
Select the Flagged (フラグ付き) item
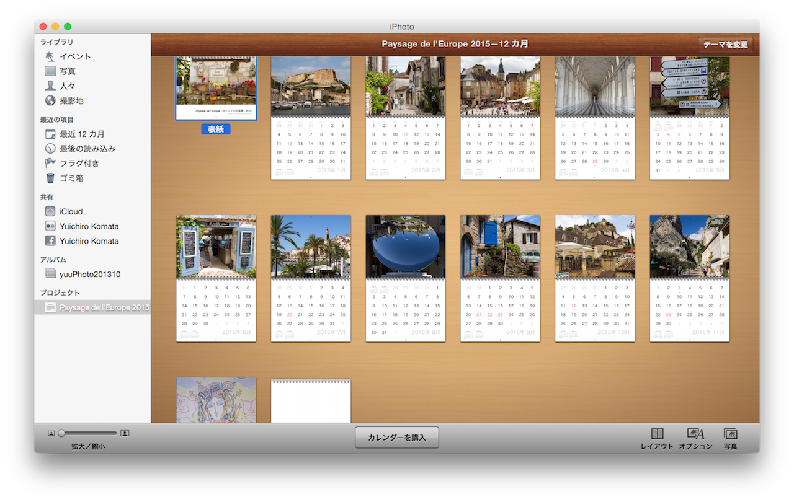(78, 164)
